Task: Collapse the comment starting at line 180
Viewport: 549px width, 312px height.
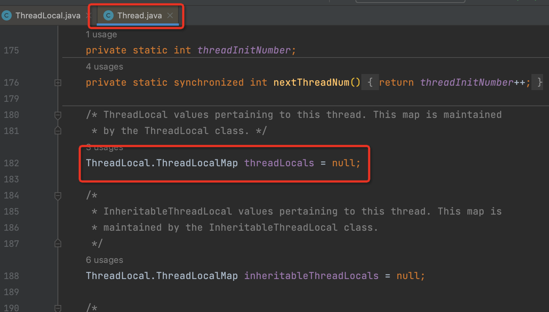Action: point(58,115)
